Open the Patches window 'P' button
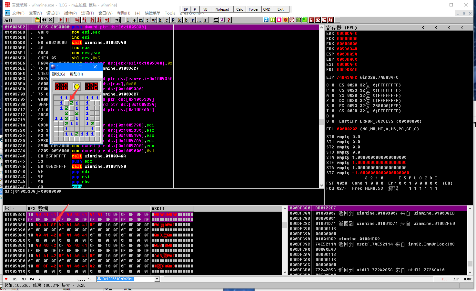Screen dimensions: 476x291 (173, 20)
